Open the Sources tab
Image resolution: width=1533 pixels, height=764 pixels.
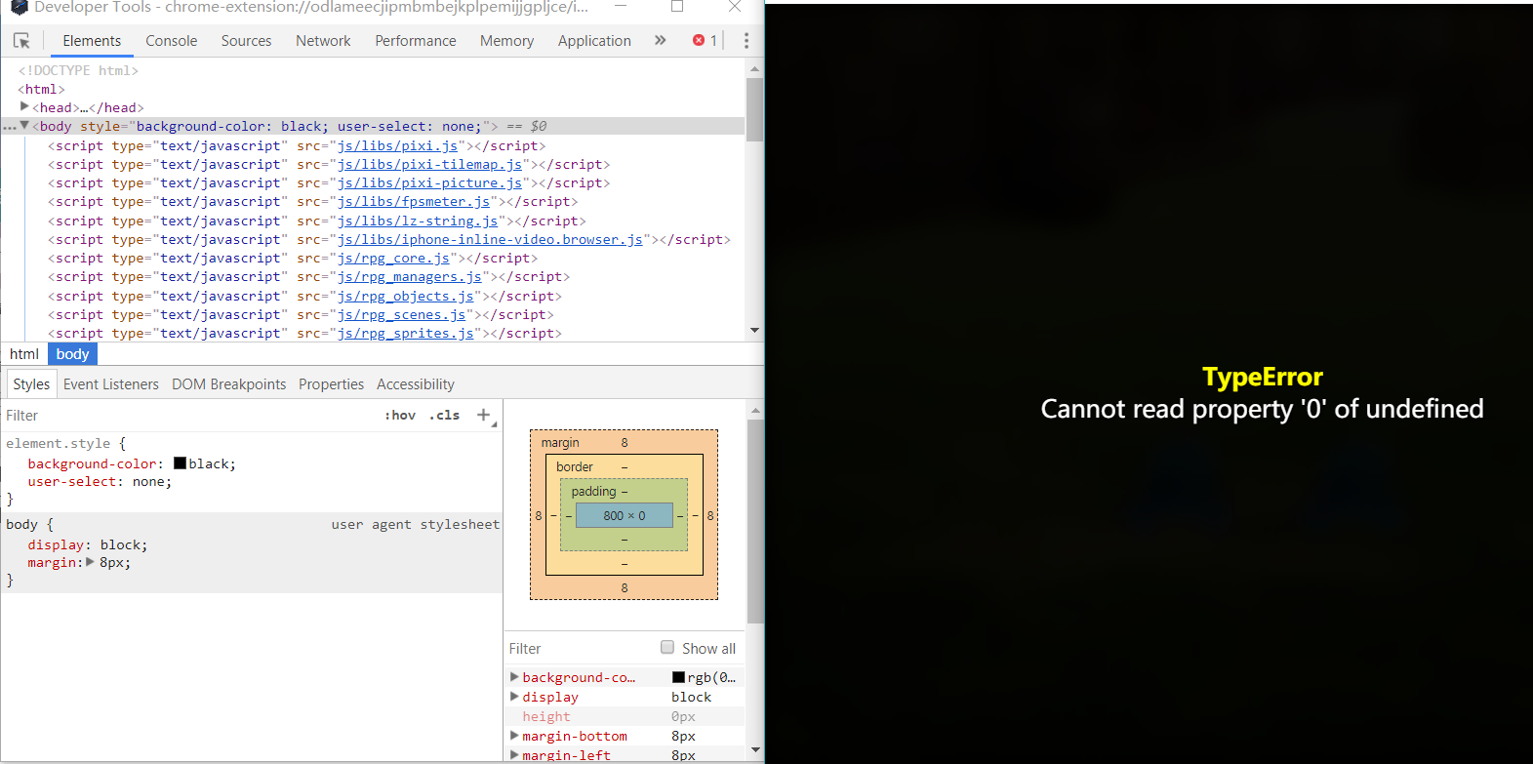pyautogui.click(x=246, y=40)
